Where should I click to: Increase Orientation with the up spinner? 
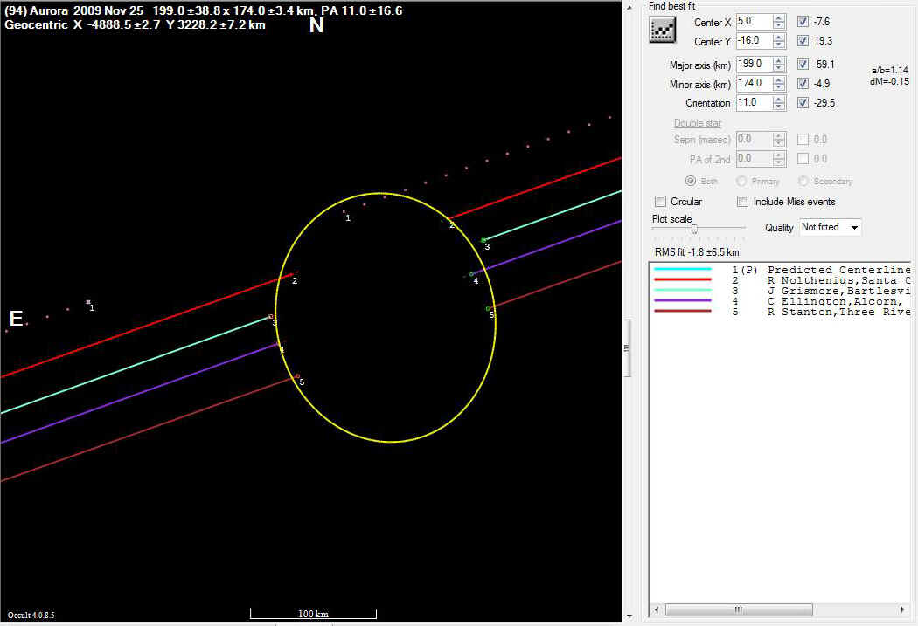pos(779,100)
